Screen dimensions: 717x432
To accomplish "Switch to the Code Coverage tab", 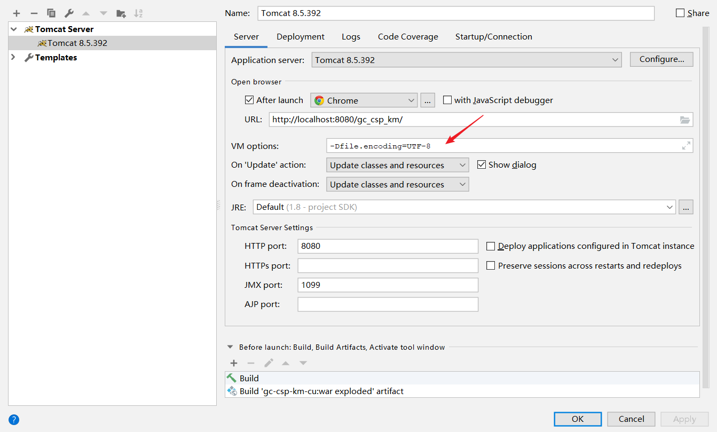I will point(408,37).
